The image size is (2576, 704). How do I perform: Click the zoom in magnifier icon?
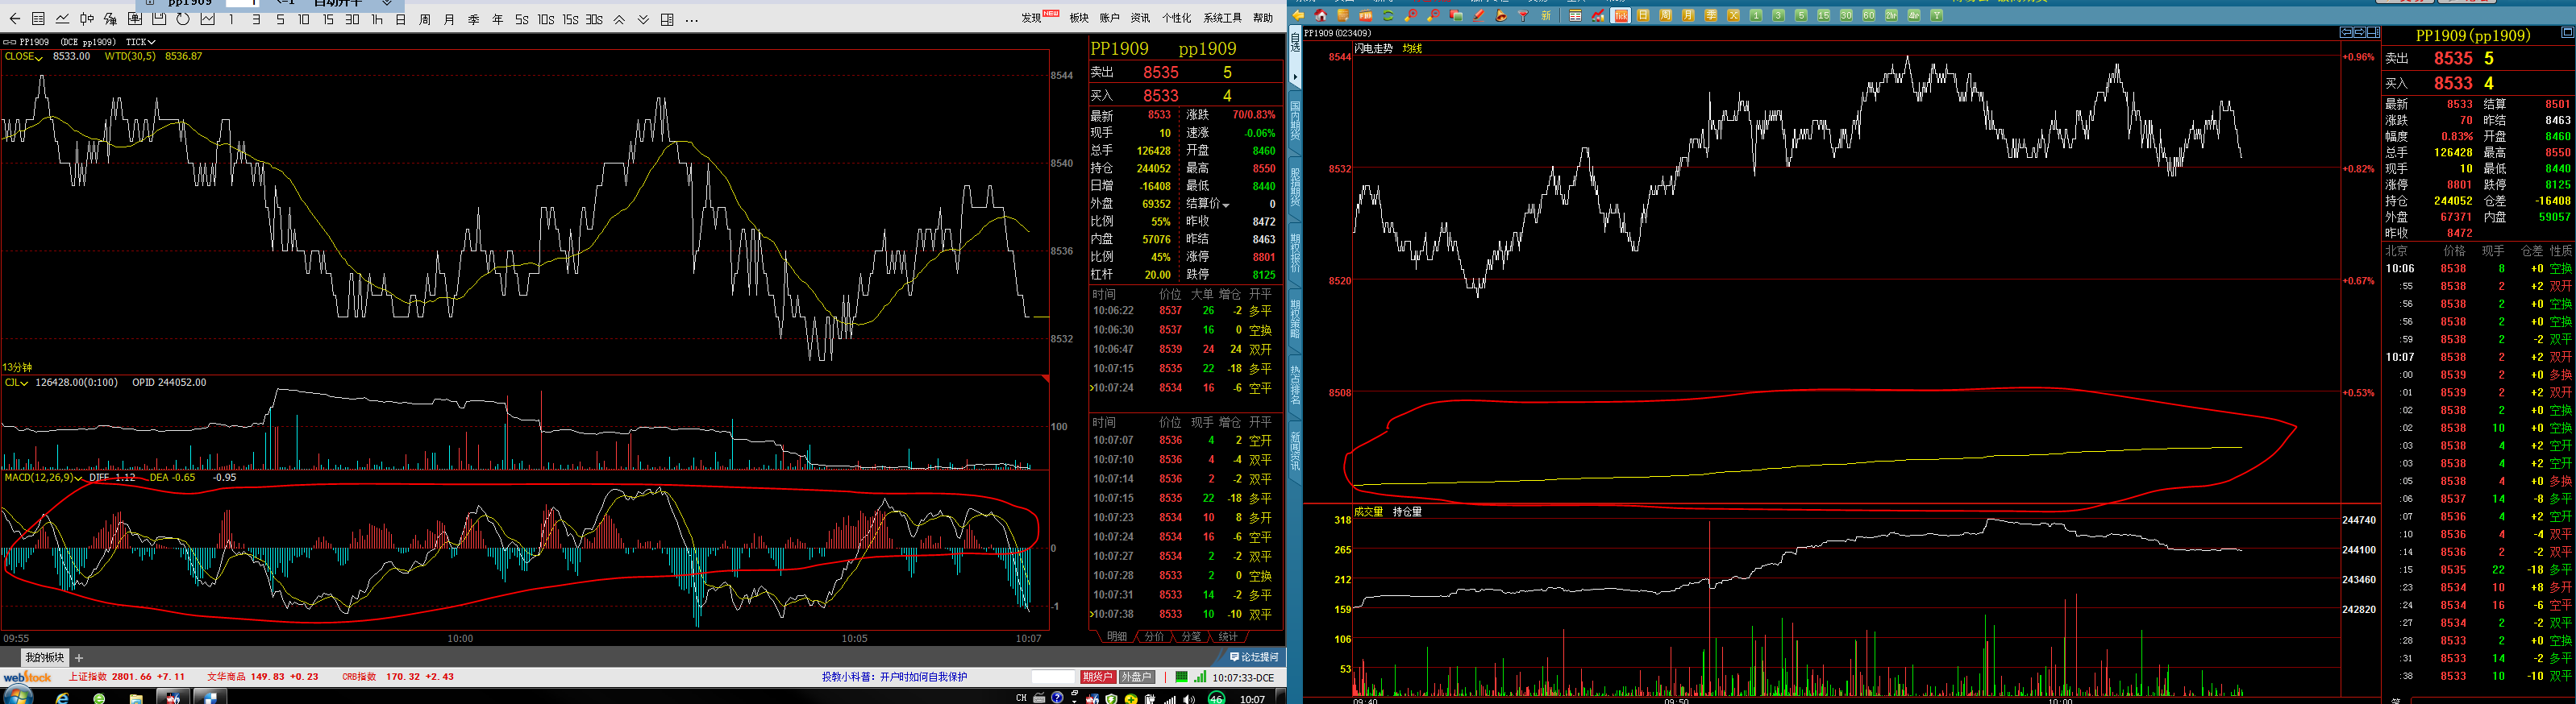[x=1410, y=16]
